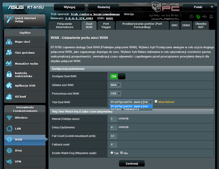Viewport: 219px width, 169px height.
Task: Click the Wyloguj button
Action: [x=69, y=7]
